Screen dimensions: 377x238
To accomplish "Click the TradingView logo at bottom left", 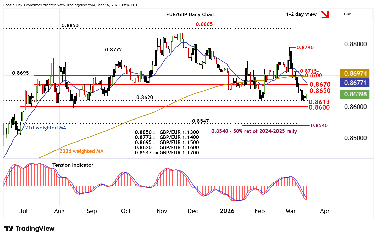I will coord(29,228).
